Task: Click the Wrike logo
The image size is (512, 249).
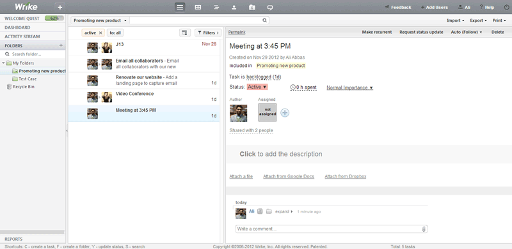Action: pyautogui.click(x=26, y=6)
